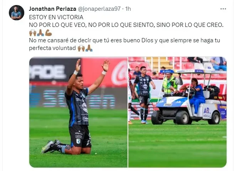Screen dimensions: 235x171
Task: Open the three-dot more options menu
Action: [x=223, y=9]
